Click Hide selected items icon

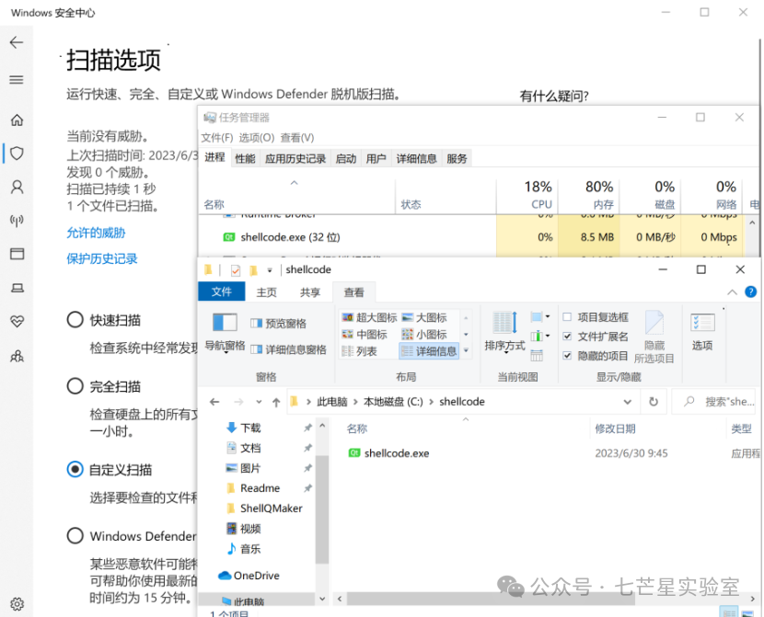pyautogui.click(x=654, y=337)
